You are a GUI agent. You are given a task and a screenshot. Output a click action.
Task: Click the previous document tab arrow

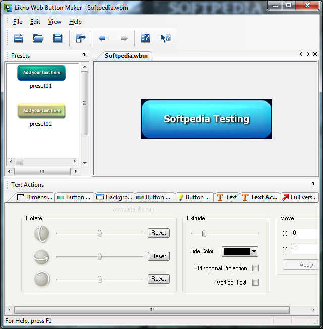pyautogui.click(x=301, y=54)
